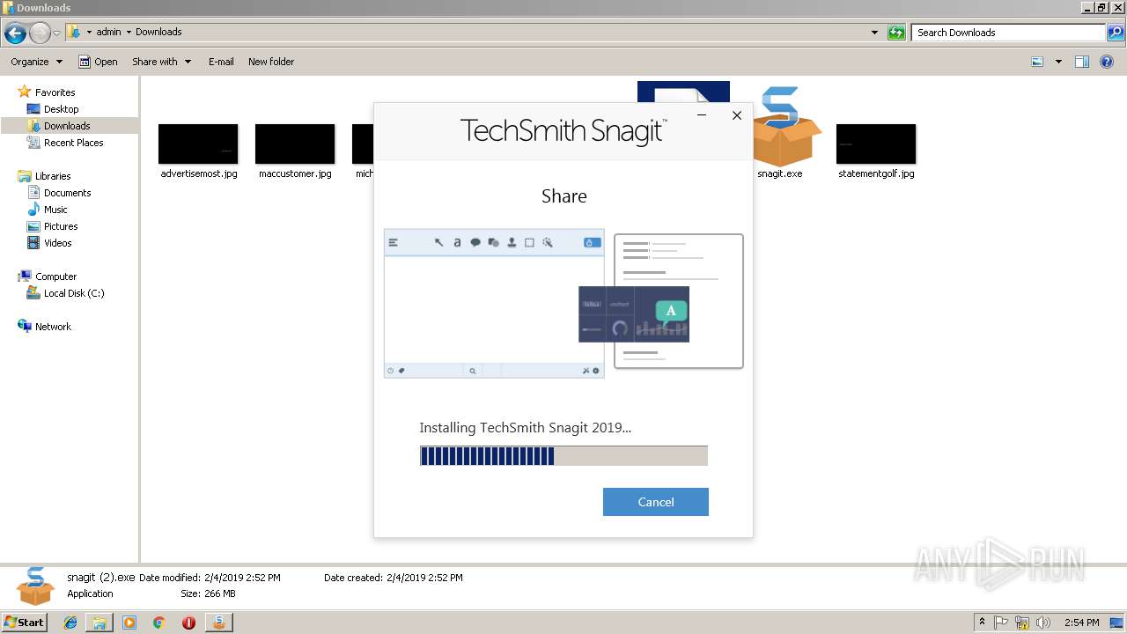Select the advertisemost.jpg file

(198, 151)
